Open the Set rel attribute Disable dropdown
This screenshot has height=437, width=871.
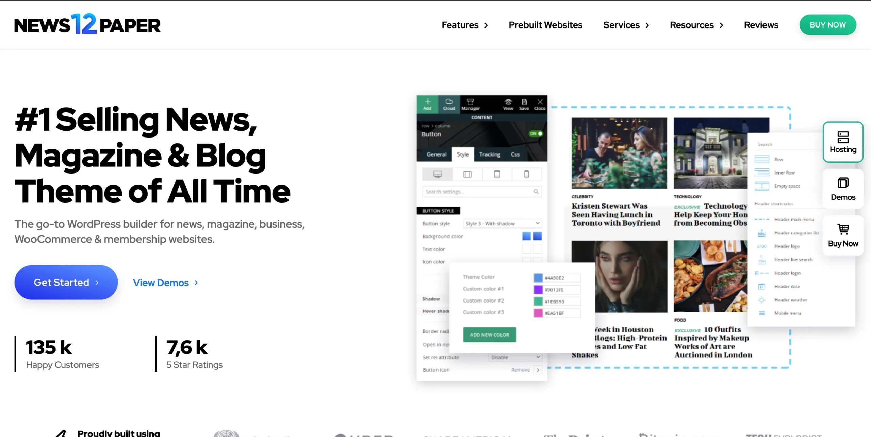pos(515,357)
